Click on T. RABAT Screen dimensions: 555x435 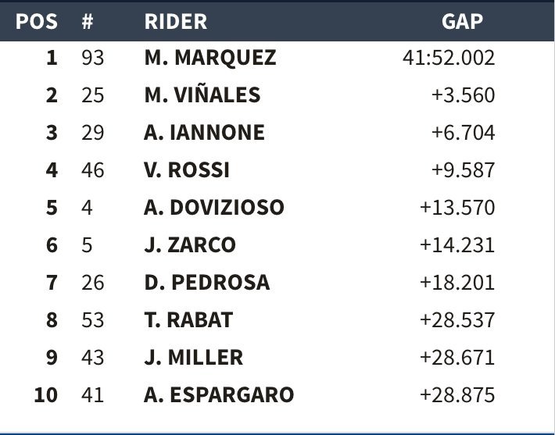[x=188, y=319]
